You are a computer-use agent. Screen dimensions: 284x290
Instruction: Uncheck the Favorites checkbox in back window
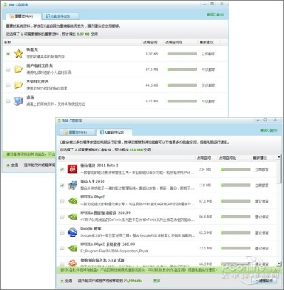(x=9, y=54)
